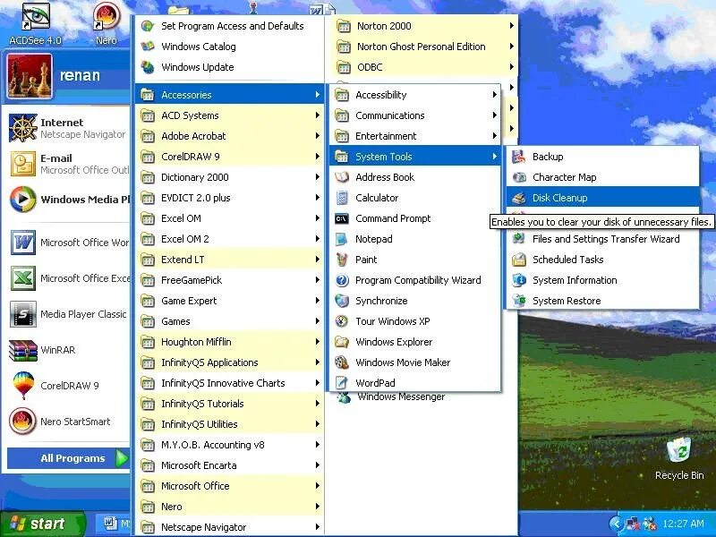This screenshot has height=537, width=716.
Task: Click the start button
Action: [x=42, y=524]
